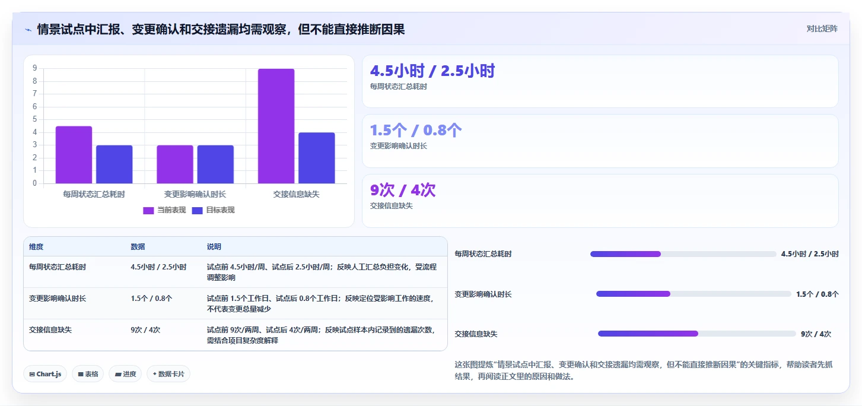Click the 对比矩阵 label in the header
Viewport: 862px width, 406px height.
(x=822, y=28)
